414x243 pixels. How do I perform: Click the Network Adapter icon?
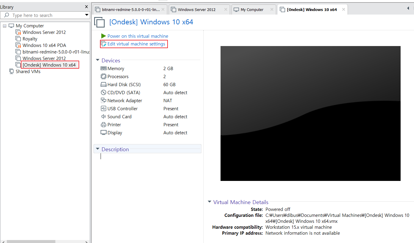(x=104, y=100)
